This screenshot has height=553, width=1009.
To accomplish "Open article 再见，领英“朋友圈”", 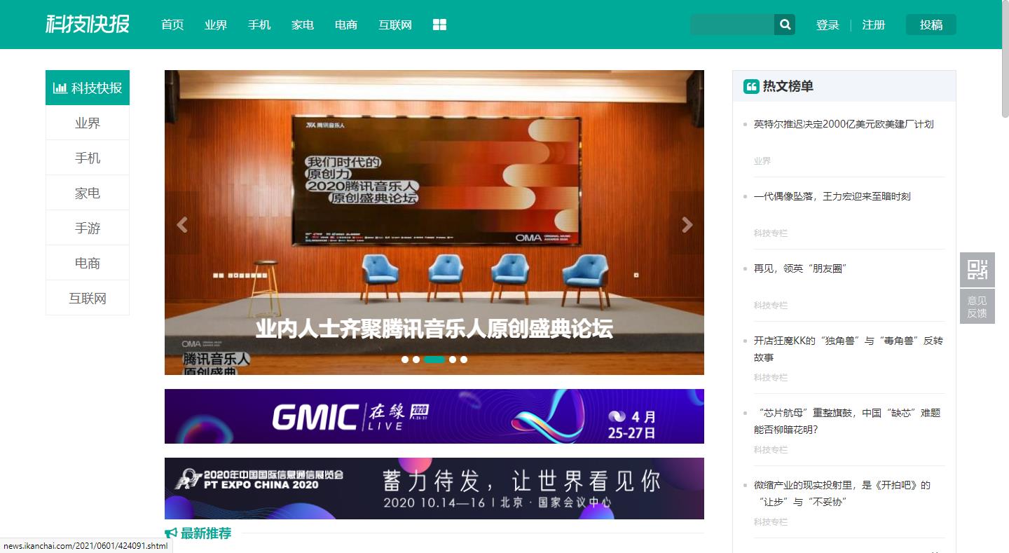I will [801, 268].
